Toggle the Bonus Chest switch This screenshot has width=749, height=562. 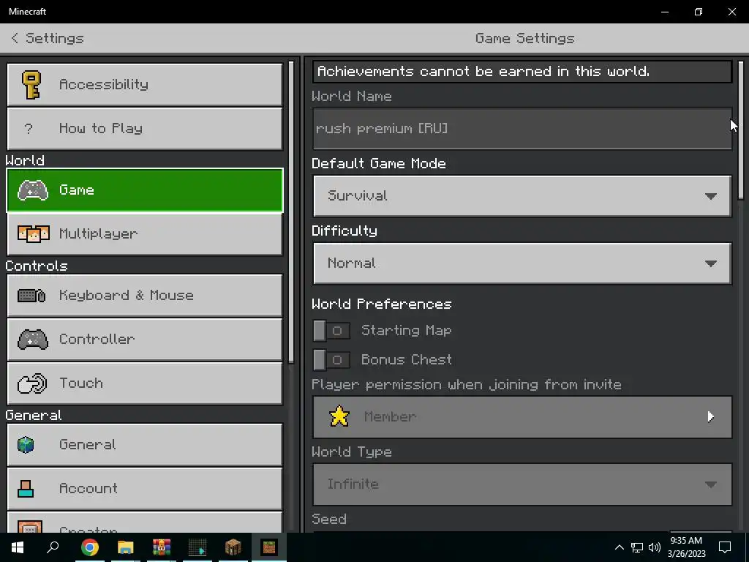[x=331, y=360]
